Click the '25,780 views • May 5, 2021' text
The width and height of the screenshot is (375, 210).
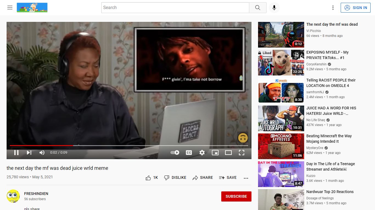coord(30,177)
